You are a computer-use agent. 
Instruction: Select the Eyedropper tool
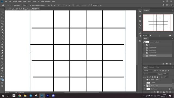(x=2, y=30)
